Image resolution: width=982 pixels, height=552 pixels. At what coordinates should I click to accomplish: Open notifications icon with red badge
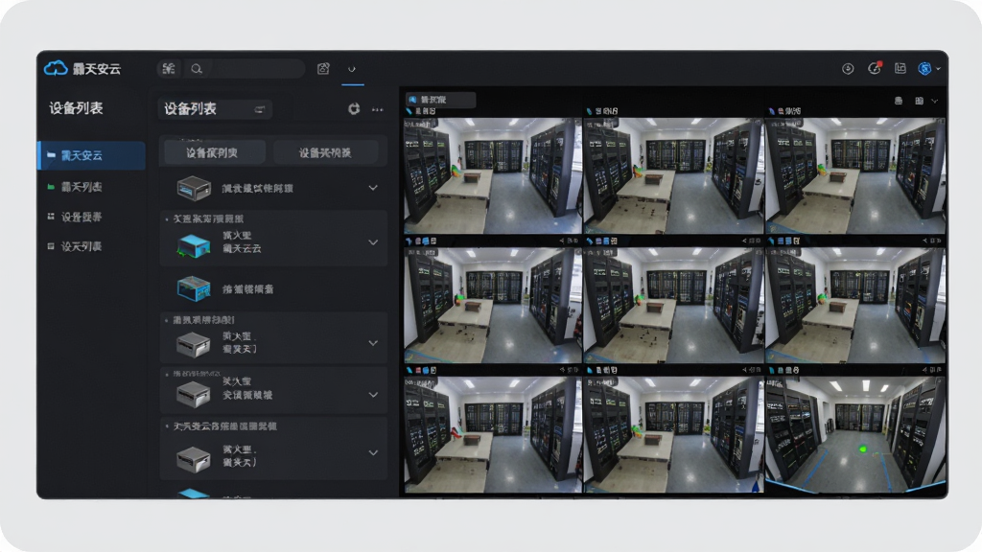[875, 68]
